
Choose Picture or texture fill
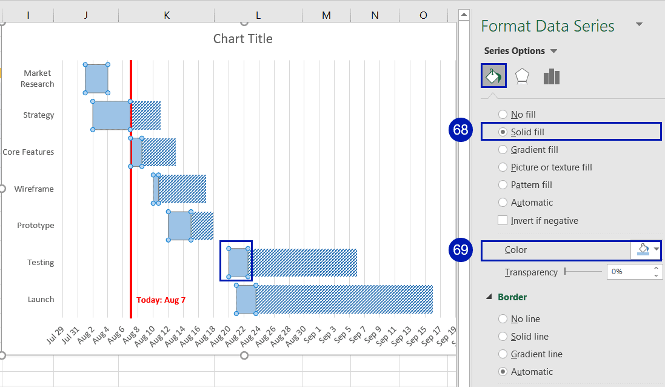click(x=503, y=167)
